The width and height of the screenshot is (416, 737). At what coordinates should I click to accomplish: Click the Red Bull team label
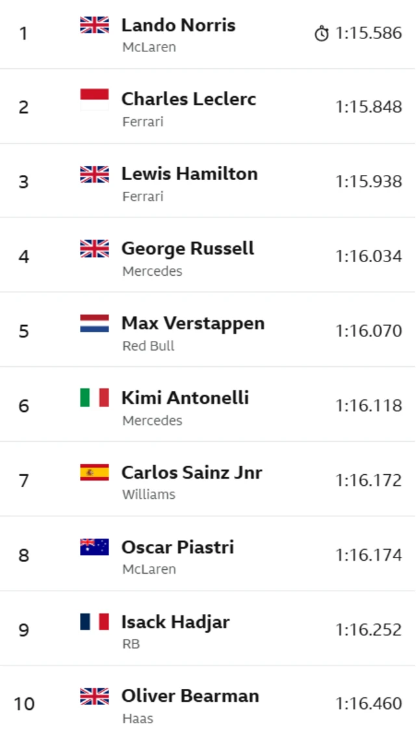[x=148, y=346]
